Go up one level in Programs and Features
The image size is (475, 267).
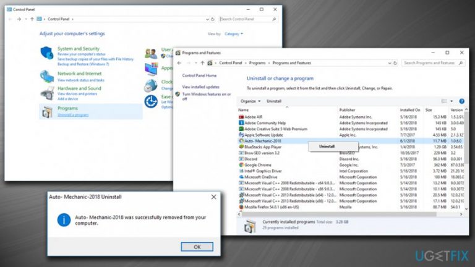pyautogui.click(x=202, y=63)
